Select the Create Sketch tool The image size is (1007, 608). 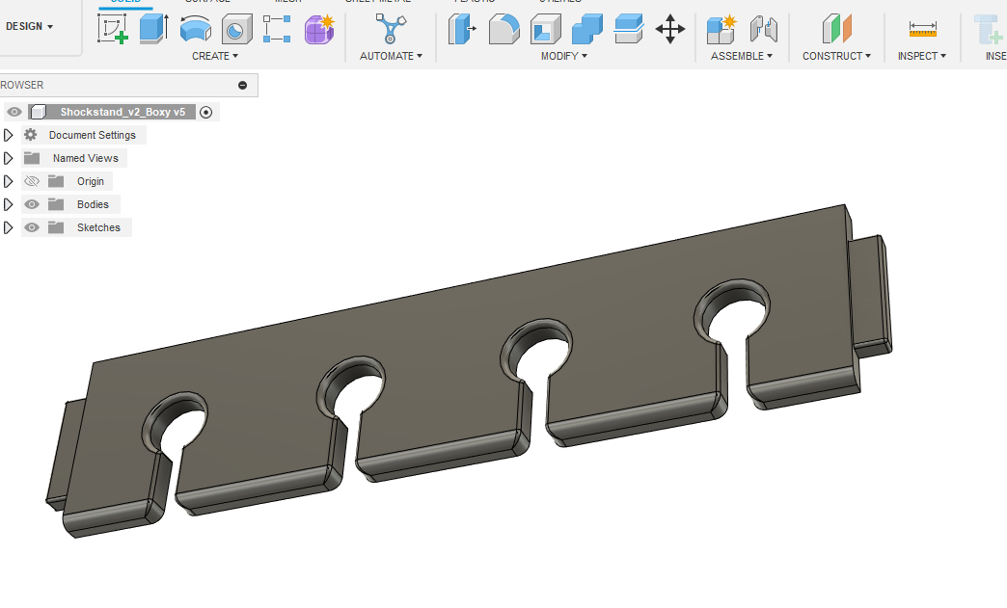[x=113, y=29]
